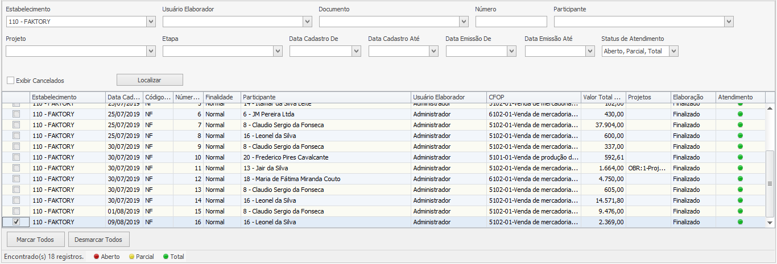
Task: Open the Data Cadastro De date picker
Action: point(356,51)
